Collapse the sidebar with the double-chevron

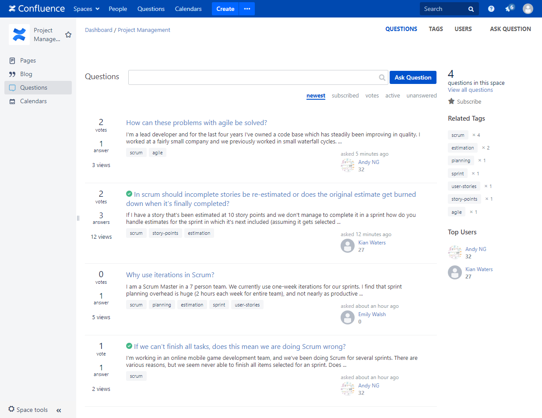click(x=59, y=411)
